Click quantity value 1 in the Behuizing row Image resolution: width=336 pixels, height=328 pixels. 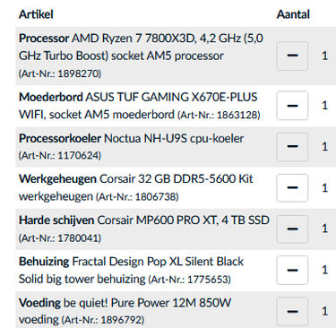point(324,270)
